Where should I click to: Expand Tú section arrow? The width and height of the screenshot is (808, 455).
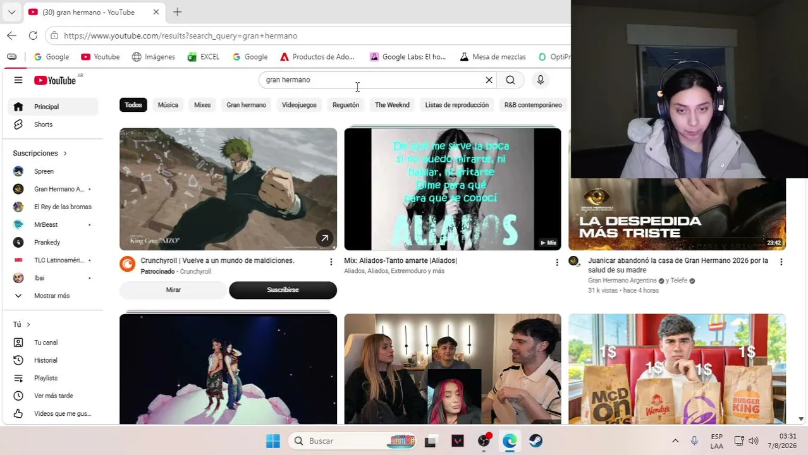coord(28,325)
